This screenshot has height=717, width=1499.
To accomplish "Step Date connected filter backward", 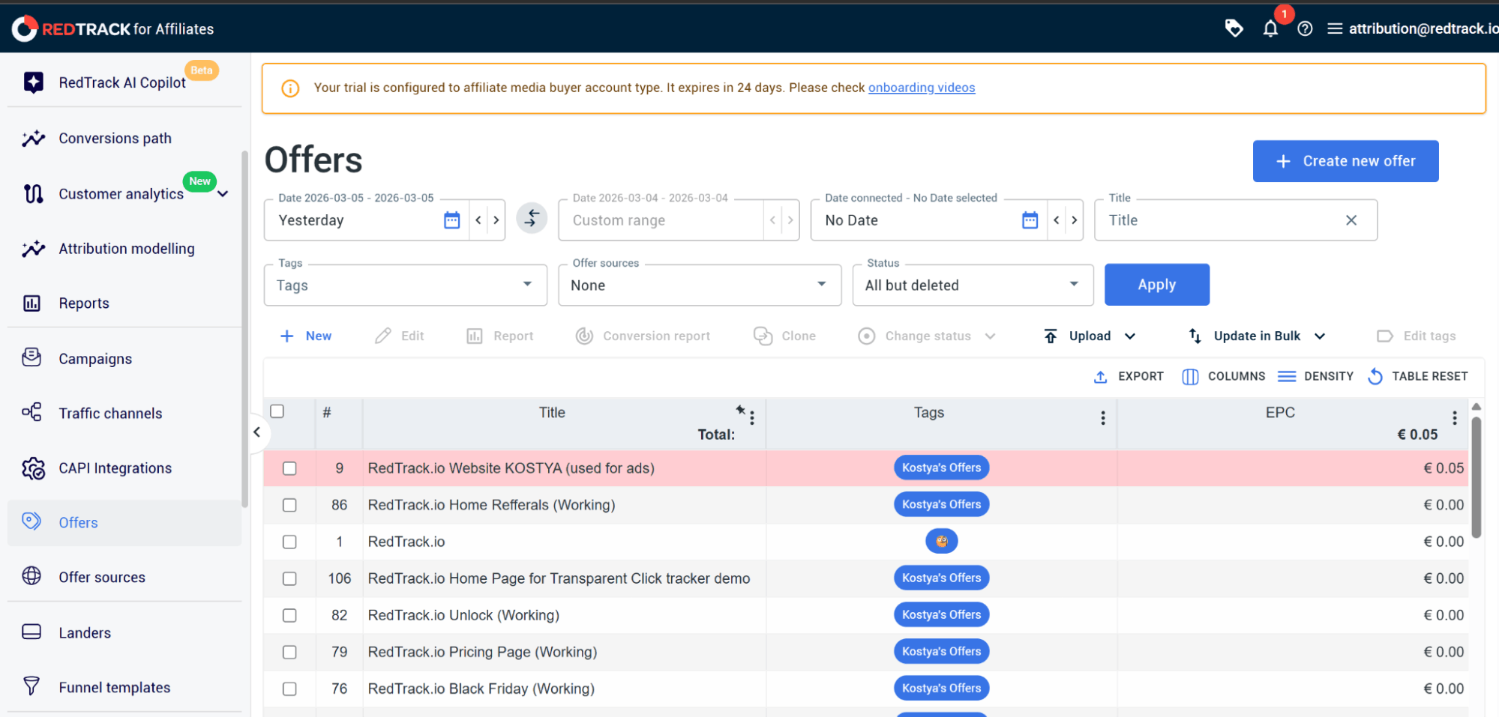I will (1057, 220).
